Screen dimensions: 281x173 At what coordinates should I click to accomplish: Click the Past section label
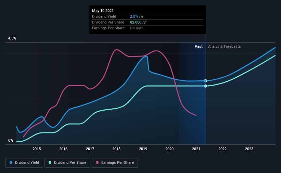[199, 46]
